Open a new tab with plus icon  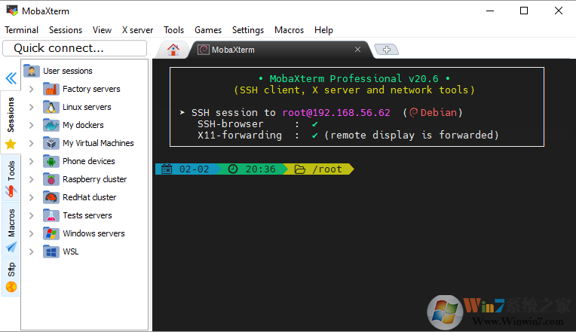[x=386, y=50]
